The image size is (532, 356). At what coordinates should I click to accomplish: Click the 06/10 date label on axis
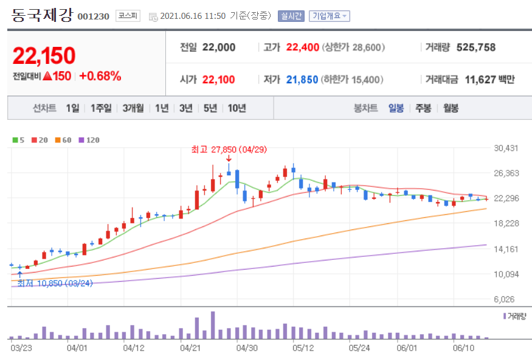[463, 348]
